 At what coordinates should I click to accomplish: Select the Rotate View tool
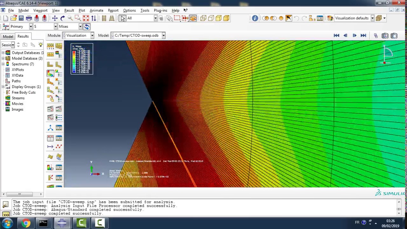tap(63, 18)
